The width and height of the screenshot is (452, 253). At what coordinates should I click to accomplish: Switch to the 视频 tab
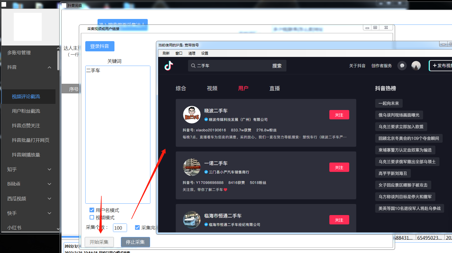tap(212, 88)
